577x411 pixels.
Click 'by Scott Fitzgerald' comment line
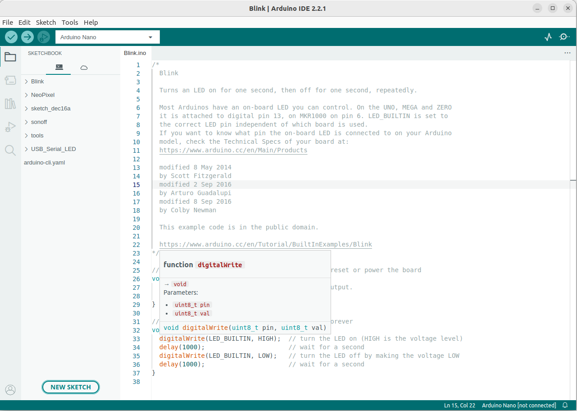point(195,176)
